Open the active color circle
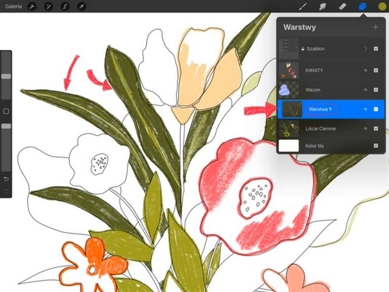Viewport: 389px width, 292px height. pos(382,6)
